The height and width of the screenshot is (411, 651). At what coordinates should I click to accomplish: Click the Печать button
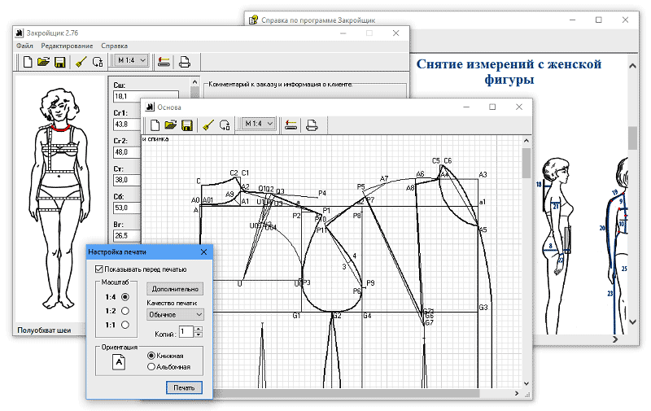(184, 387)
